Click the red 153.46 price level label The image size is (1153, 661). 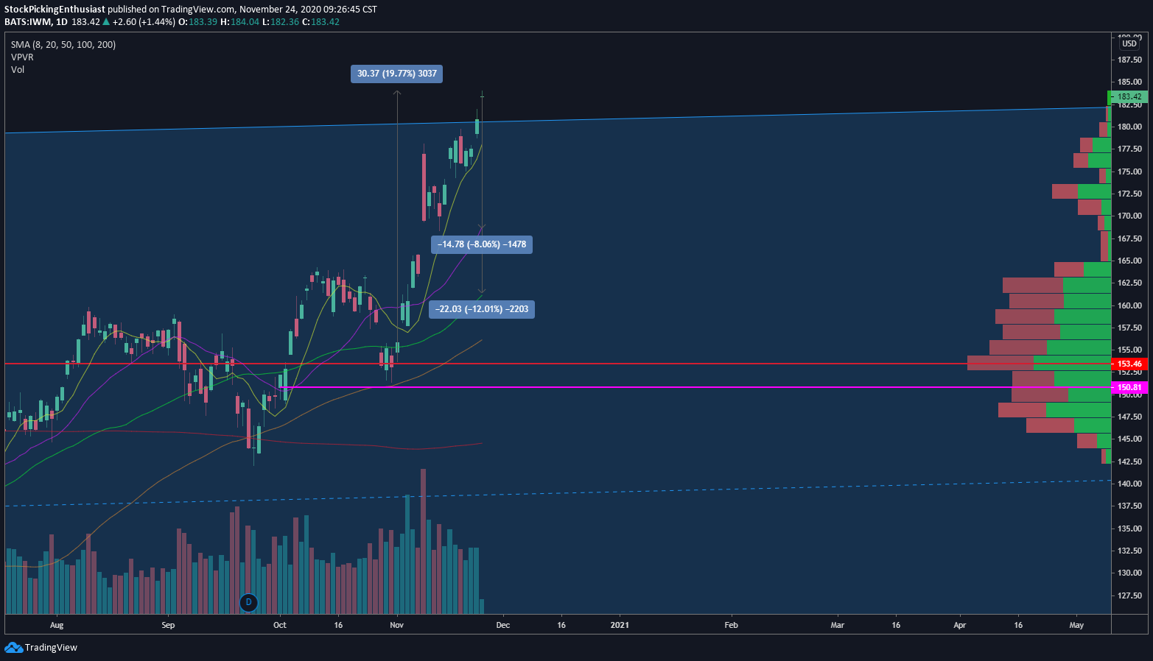[1129, 364]
